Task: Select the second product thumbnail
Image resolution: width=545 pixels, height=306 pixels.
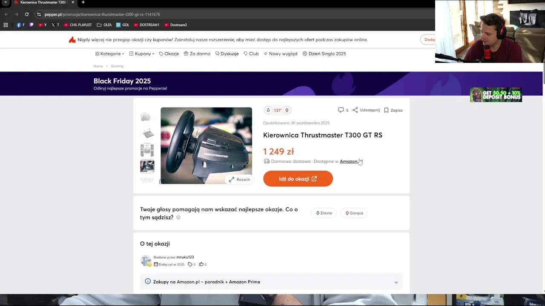Action: (147, 133)
